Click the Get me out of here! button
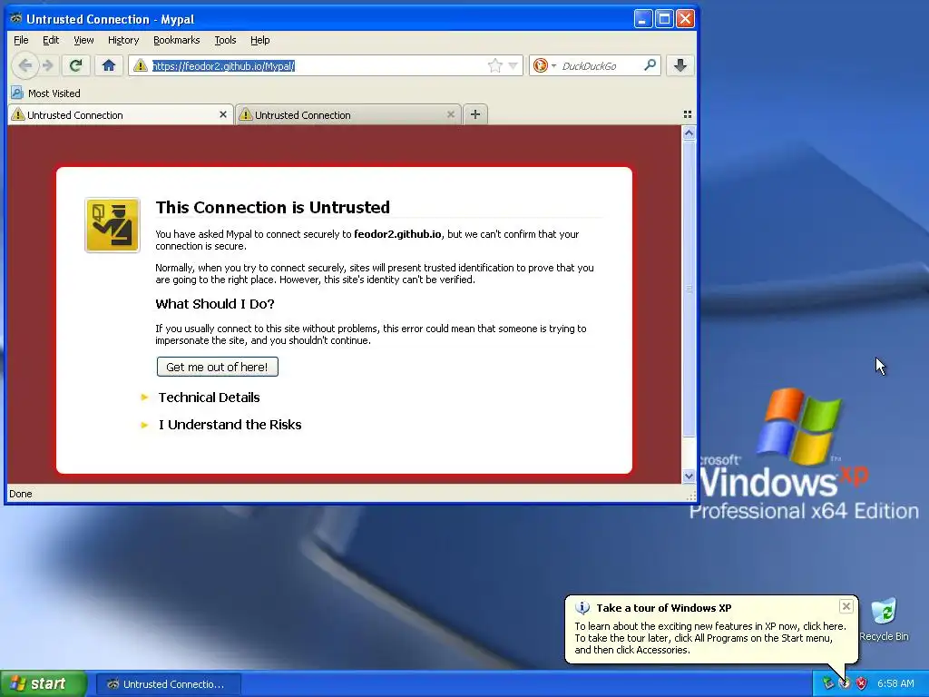 pyautogui.click(x=217, y=367)
